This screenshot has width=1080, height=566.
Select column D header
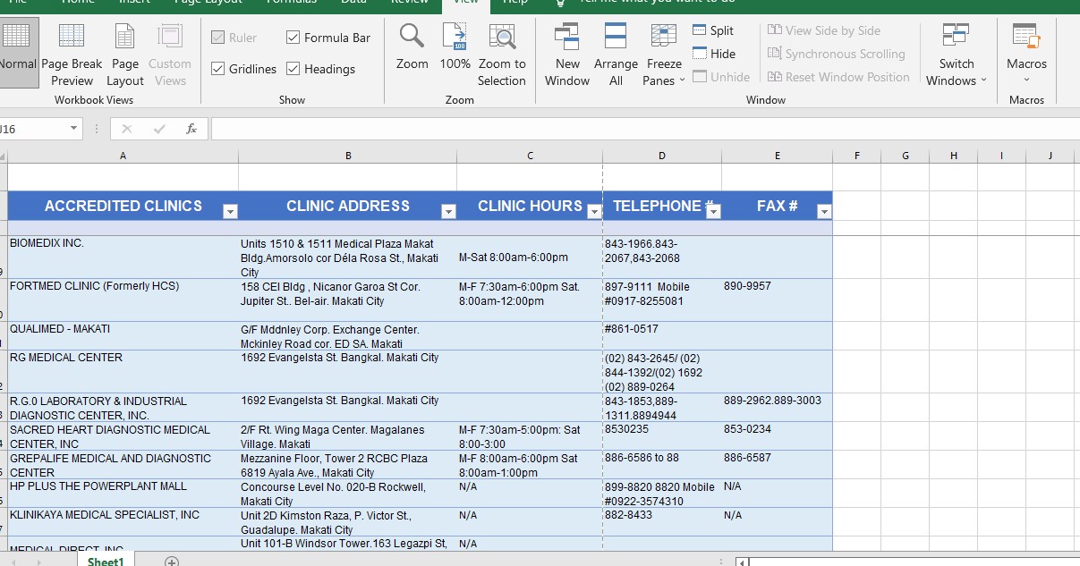(x=662, y=156)
